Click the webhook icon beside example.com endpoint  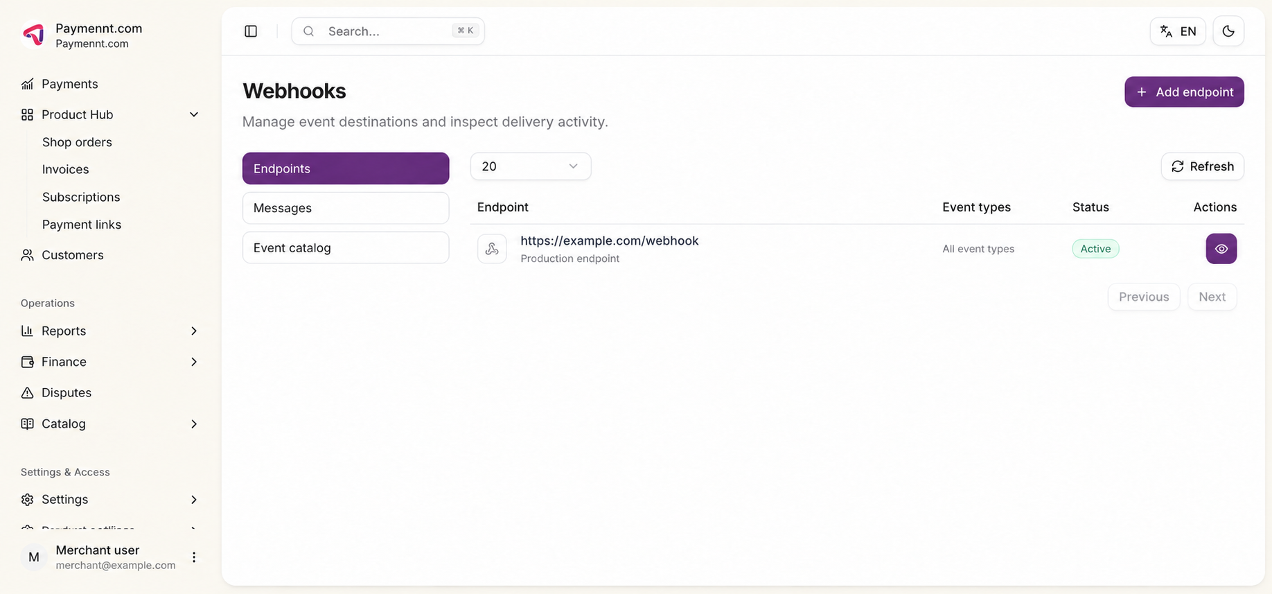(x=492, y=249)
